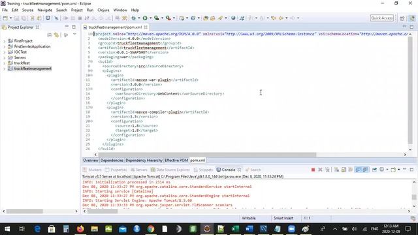Viewport: 418px width, 235px height.
Task: Open the Markers view tab
Action: point(92,170)
